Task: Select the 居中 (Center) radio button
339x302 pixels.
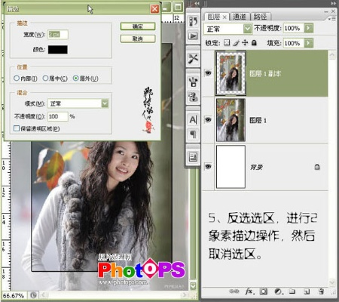Action: (45, 79)
